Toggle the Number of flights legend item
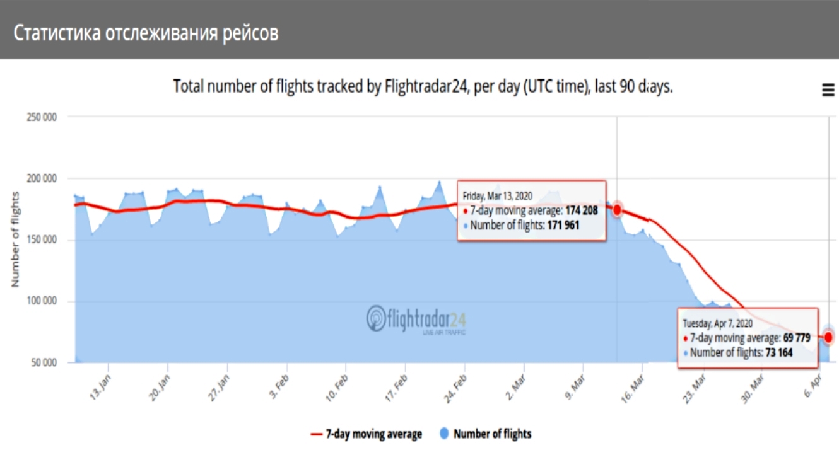This screenshot has height=467, width=839. pyautogui.click(x=485, y=434)
